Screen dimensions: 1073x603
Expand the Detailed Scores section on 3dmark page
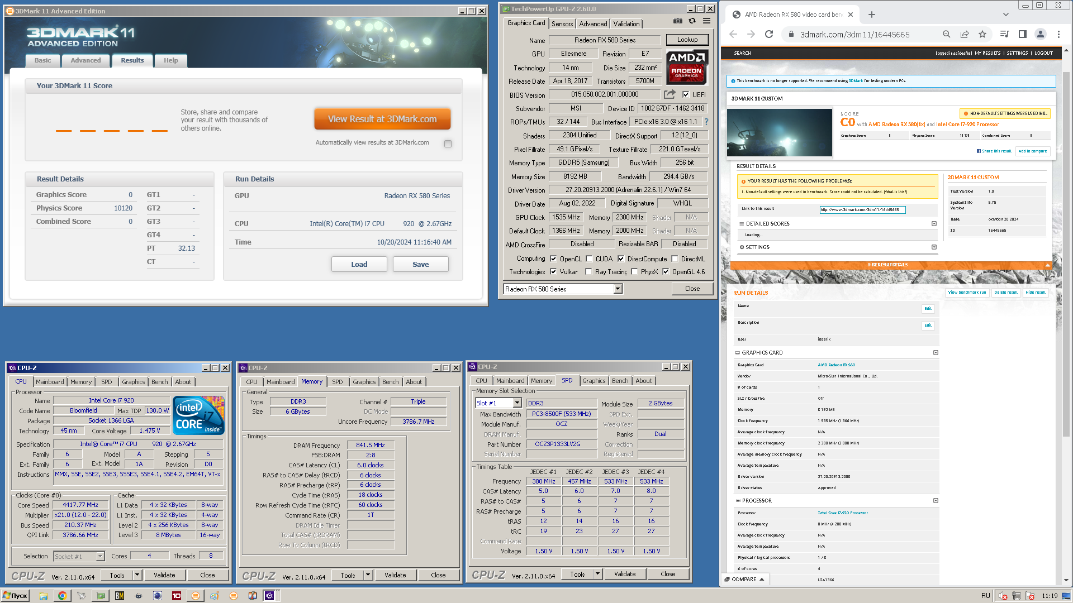coord(934,223)
